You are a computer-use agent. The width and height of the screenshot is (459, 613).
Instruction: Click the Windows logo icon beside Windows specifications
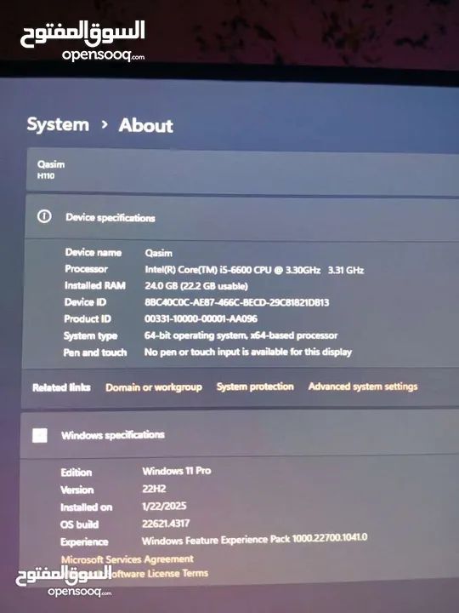[x=40, y=435]
